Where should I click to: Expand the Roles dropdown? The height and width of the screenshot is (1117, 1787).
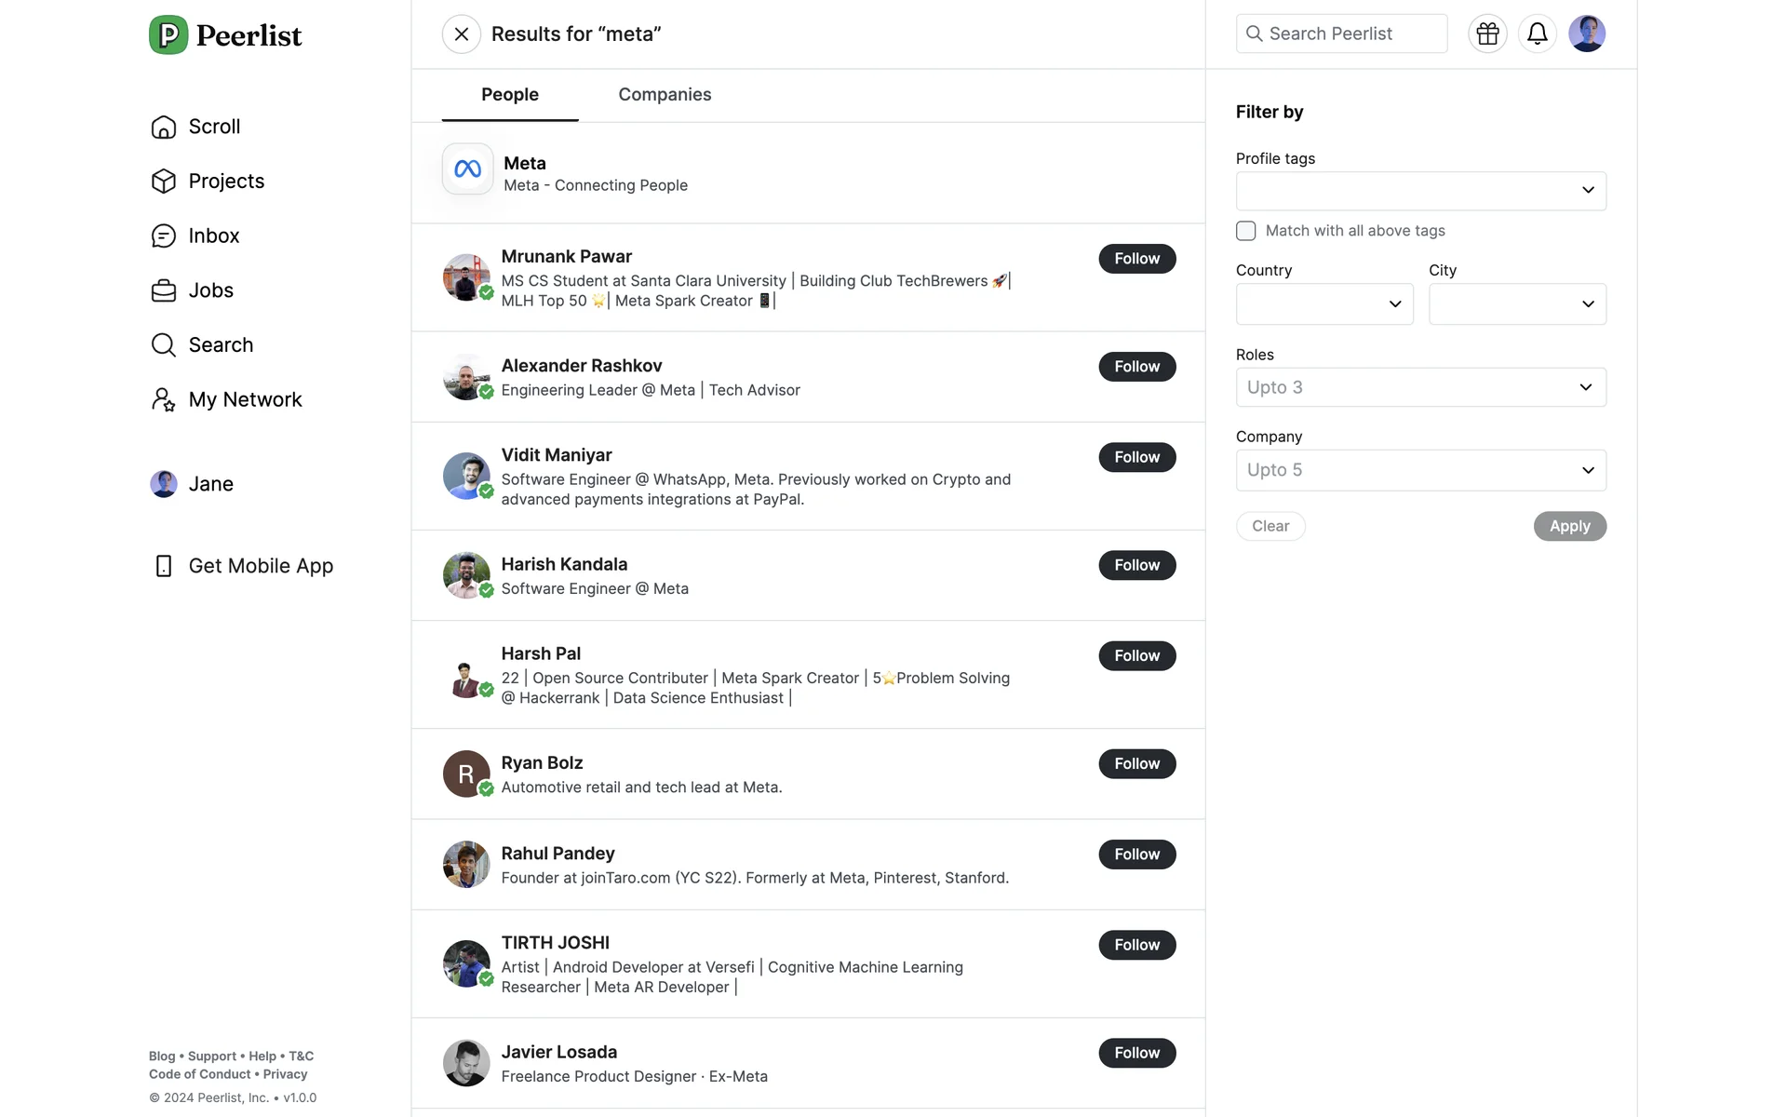point(1420,387)
